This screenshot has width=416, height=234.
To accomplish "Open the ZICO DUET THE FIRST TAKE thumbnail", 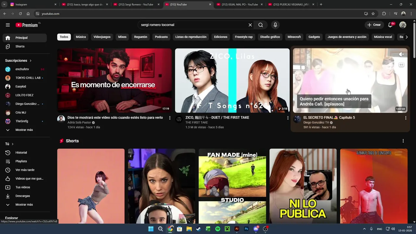I will 232,81.
